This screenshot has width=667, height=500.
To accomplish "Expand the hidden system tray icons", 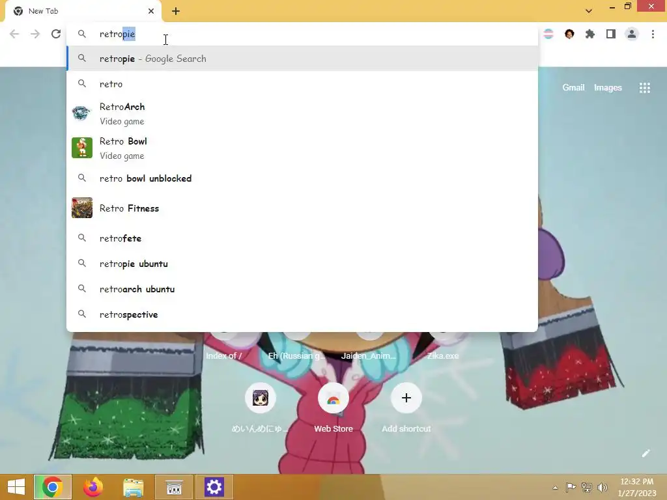I will pos(555,488).
